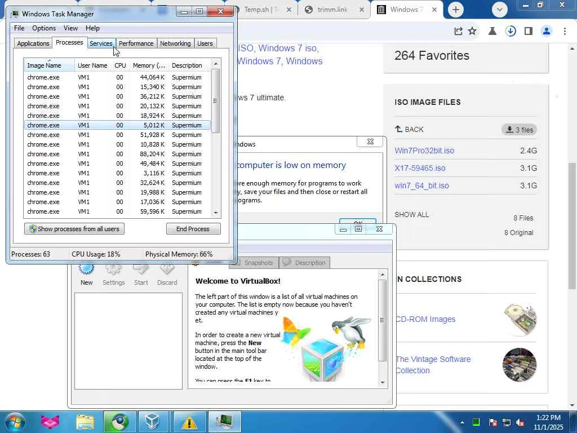Sort processes by CPU column header
Image resolution: width=577 pixels, height=433 pixels.
pyautogui.click(x=120, y=65)
